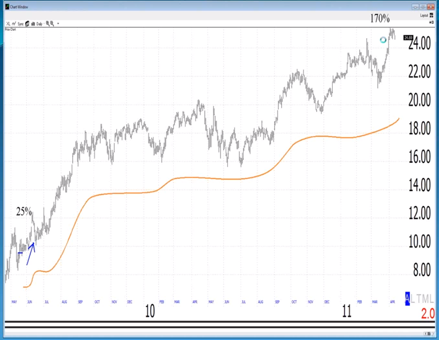The width and height of the screenshot is (439, 340).
Task: Click the bottom scrollbar left arrow
Action: click(x=426, y=334)
